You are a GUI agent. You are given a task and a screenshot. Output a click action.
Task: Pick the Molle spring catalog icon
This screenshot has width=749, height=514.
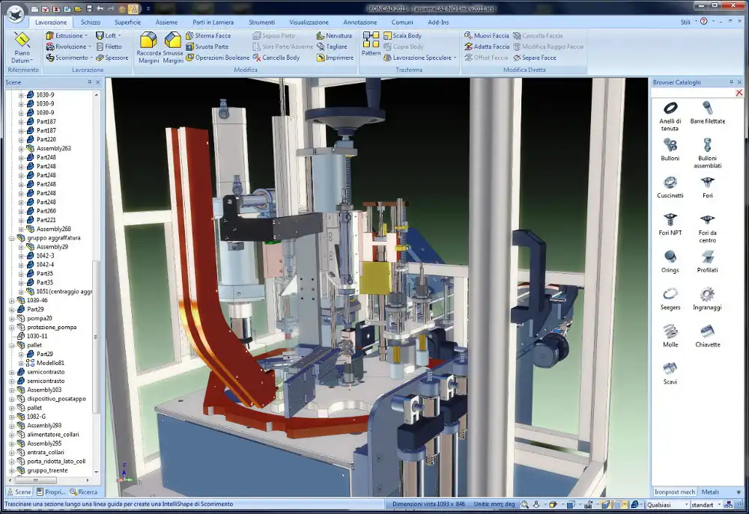[x=670, y=331]
